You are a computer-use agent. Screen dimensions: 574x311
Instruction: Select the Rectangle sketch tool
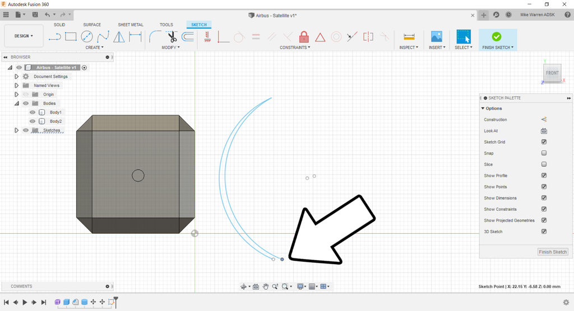click(x=71, y=37)
